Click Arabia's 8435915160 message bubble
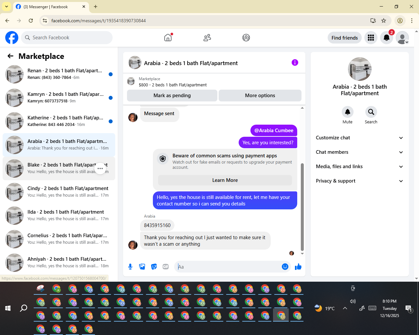Screen dimensions: 419x335 [x=157, y=225]
